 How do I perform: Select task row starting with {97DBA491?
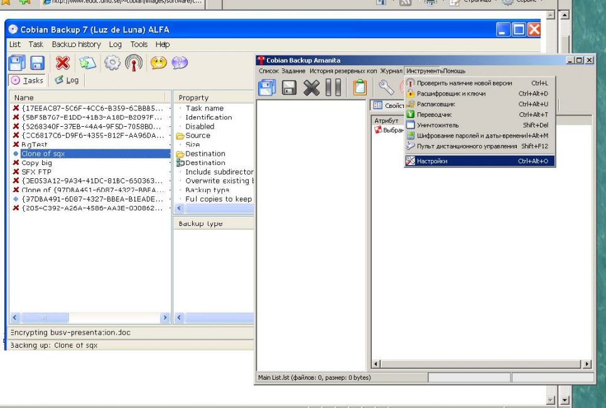point(91,199)
